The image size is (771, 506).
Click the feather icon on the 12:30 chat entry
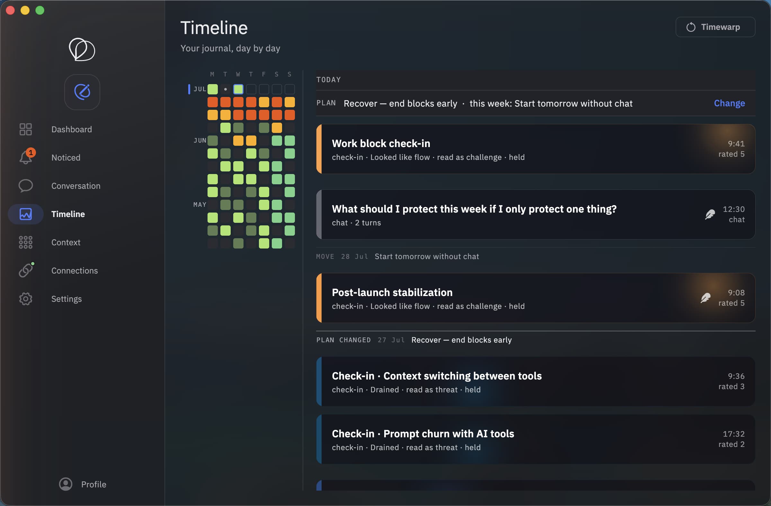[x=710, y=214]
